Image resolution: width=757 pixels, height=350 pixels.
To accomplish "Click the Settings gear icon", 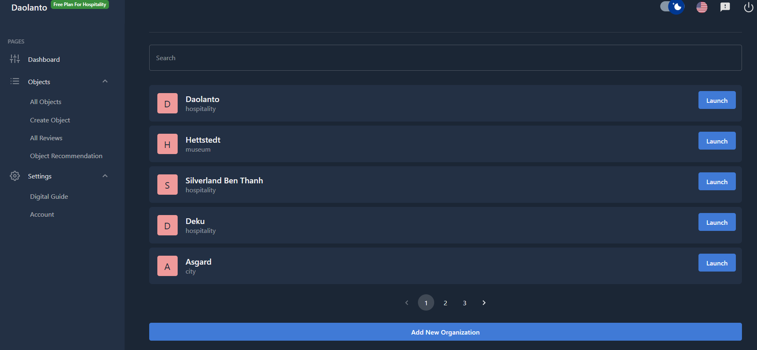I will coord(15,176).
